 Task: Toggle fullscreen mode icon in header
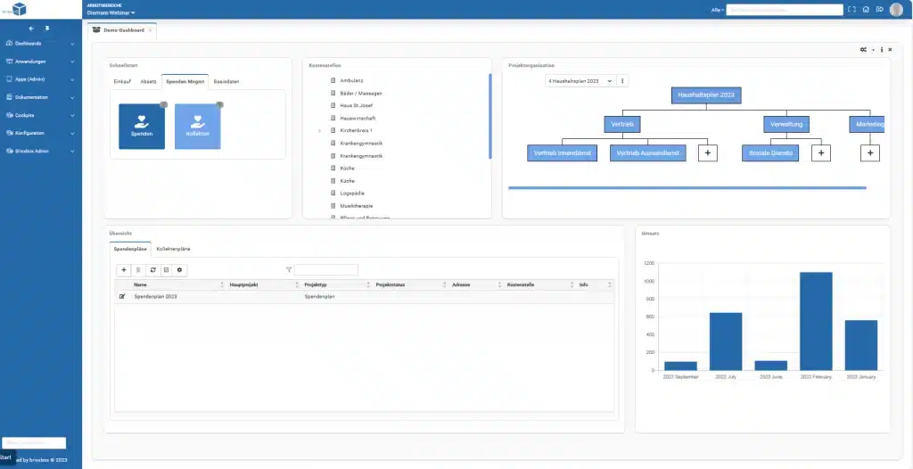pos(851,9)
